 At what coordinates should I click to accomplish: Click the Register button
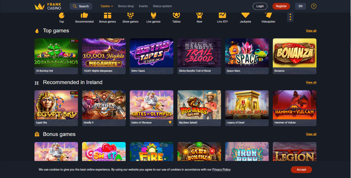tap(281, 6)
